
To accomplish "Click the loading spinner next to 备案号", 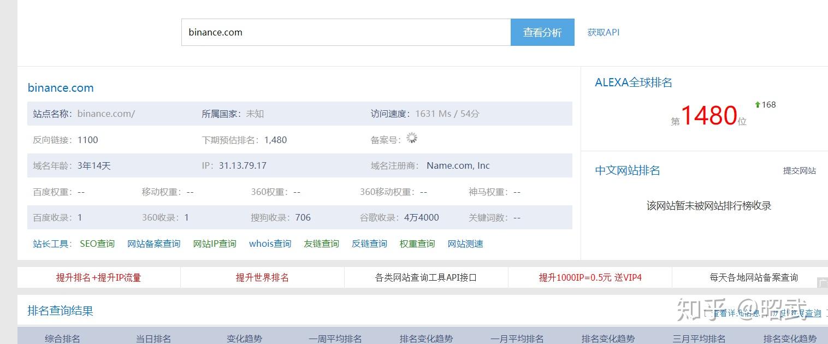I will point(412,139).
